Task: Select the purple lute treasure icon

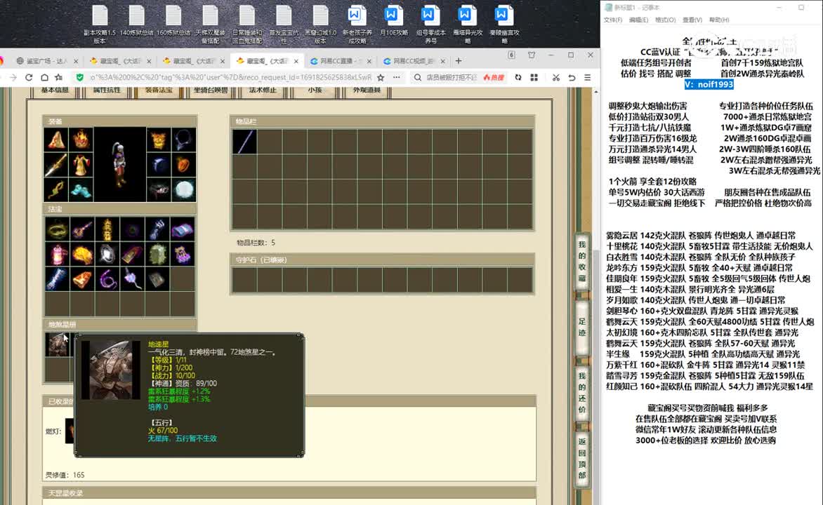Action: point(82,229)
